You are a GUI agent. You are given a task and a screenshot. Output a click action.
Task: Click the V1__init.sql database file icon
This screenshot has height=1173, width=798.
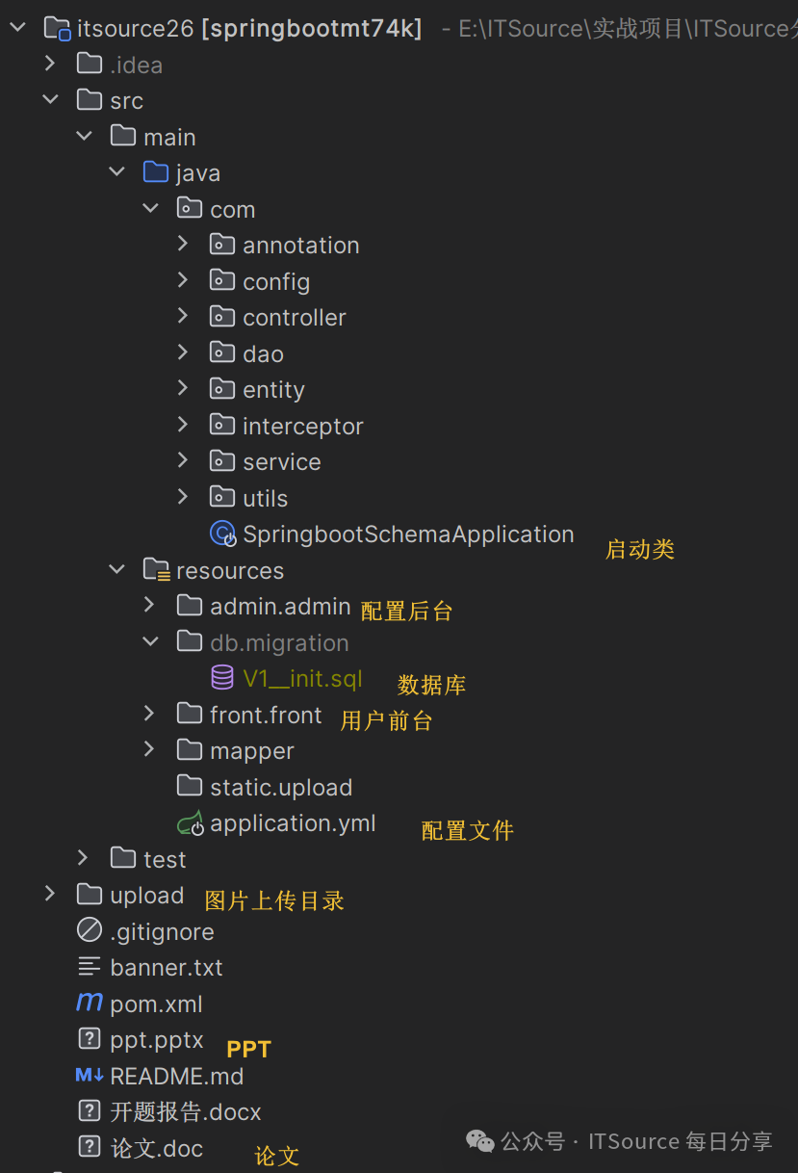pos(222,678)
